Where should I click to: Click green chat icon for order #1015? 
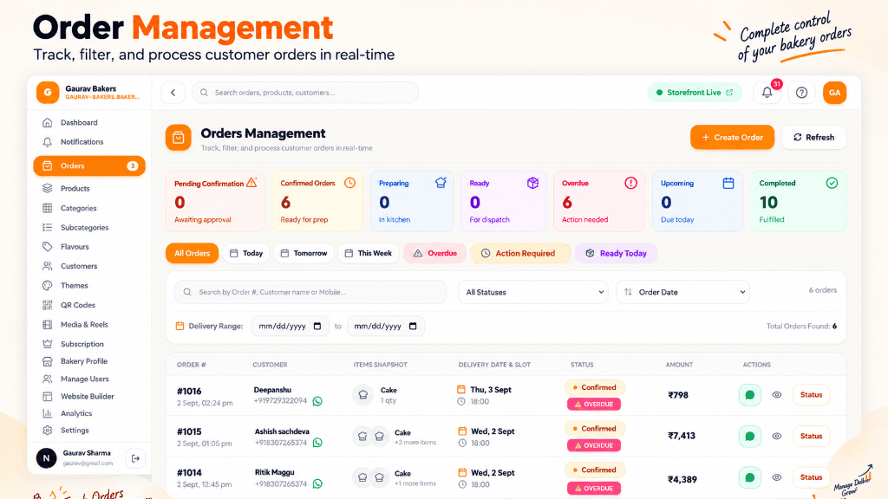coord(750,437)
